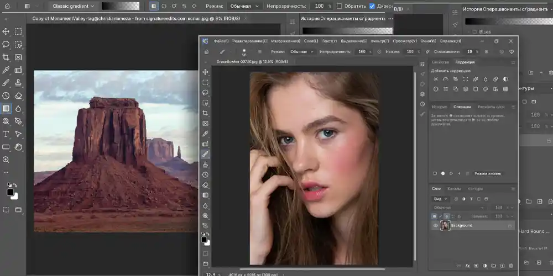
Task: Select the Move tool in back window toolbar
Action: [x=6, y=31]
